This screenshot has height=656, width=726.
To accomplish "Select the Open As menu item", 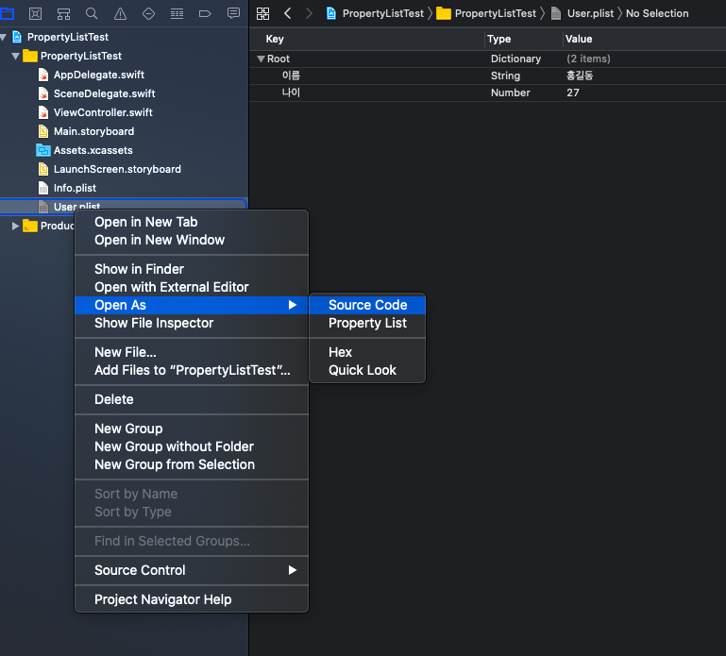I will point(192,305).
